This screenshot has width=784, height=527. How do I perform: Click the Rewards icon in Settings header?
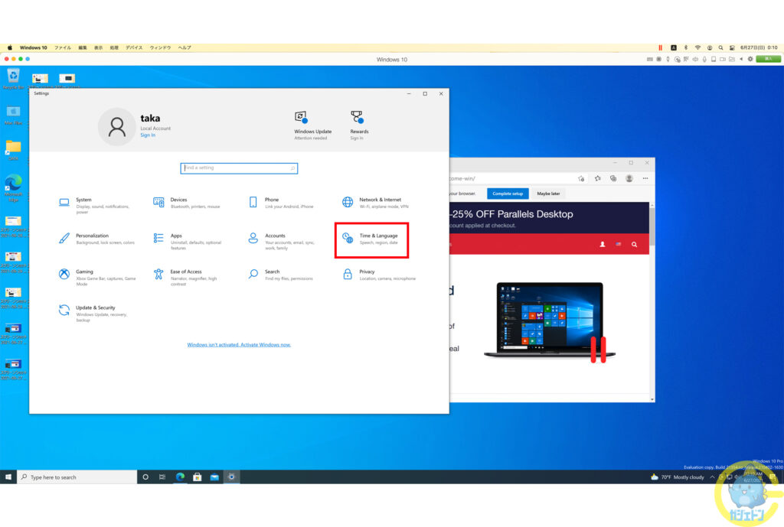point(357,117)
